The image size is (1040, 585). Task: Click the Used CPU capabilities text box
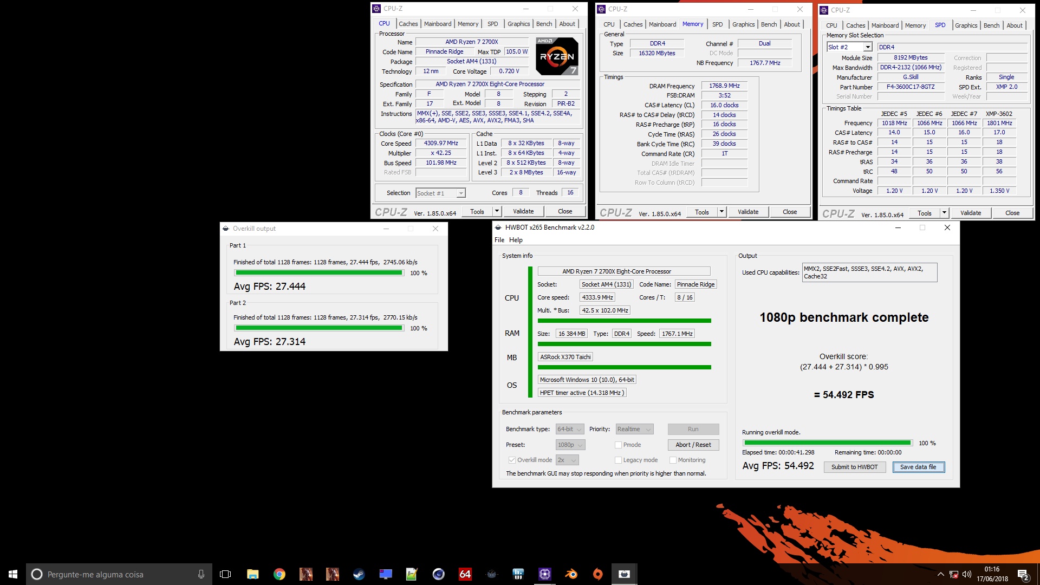click(869, 272)
